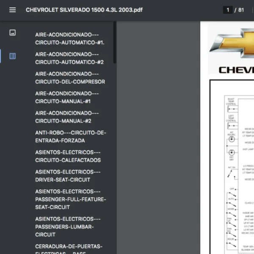Jump to ANTI-ROBO CIRCUITO-DE-ENTRADA-FORZADA section
This screenshot has width=254, height=254.
(x=71, y=137)
